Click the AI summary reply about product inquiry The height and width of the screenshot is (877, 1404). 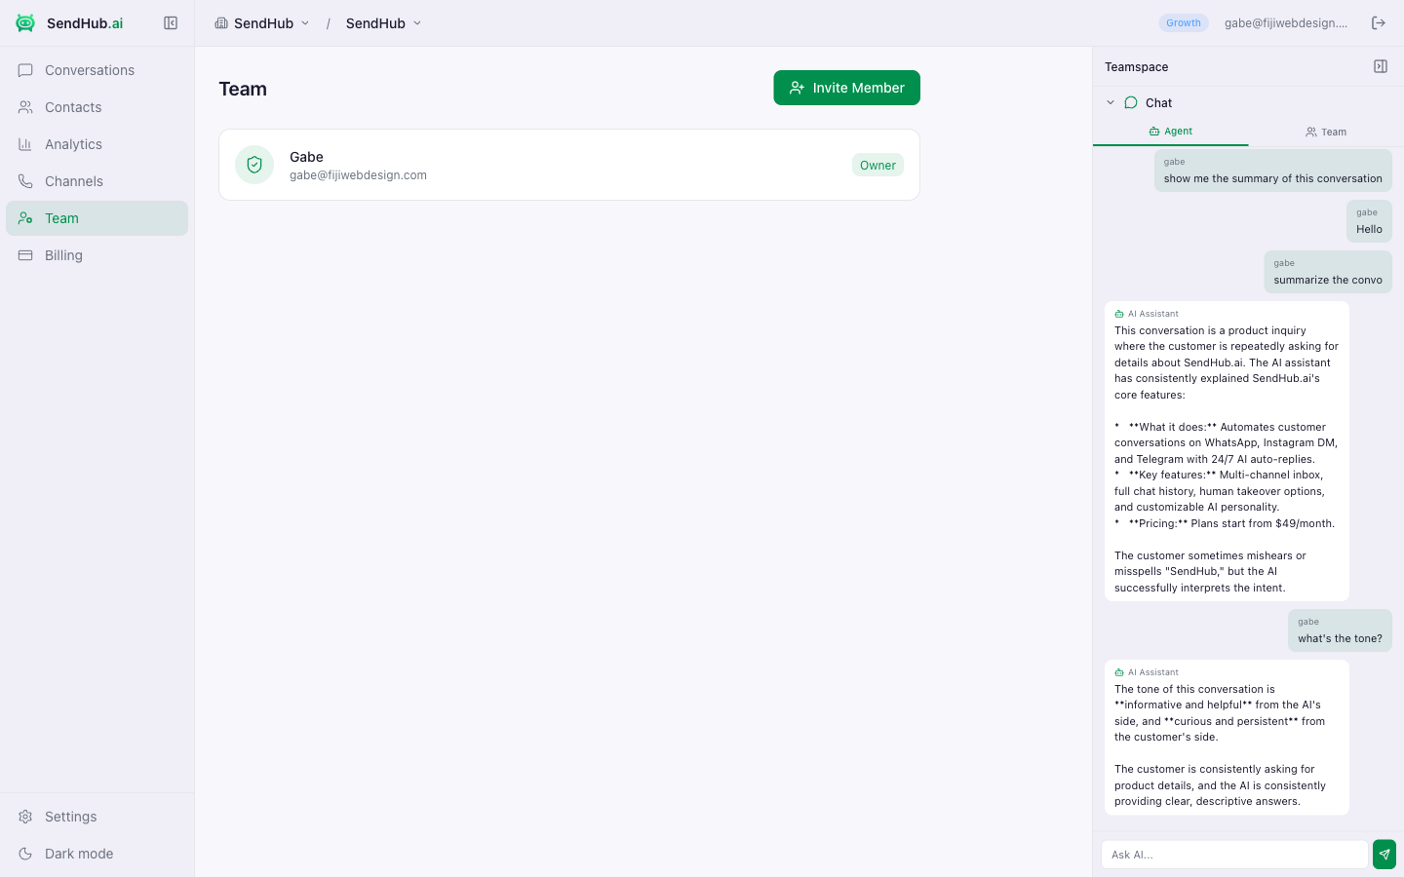tap(1227, 451)
